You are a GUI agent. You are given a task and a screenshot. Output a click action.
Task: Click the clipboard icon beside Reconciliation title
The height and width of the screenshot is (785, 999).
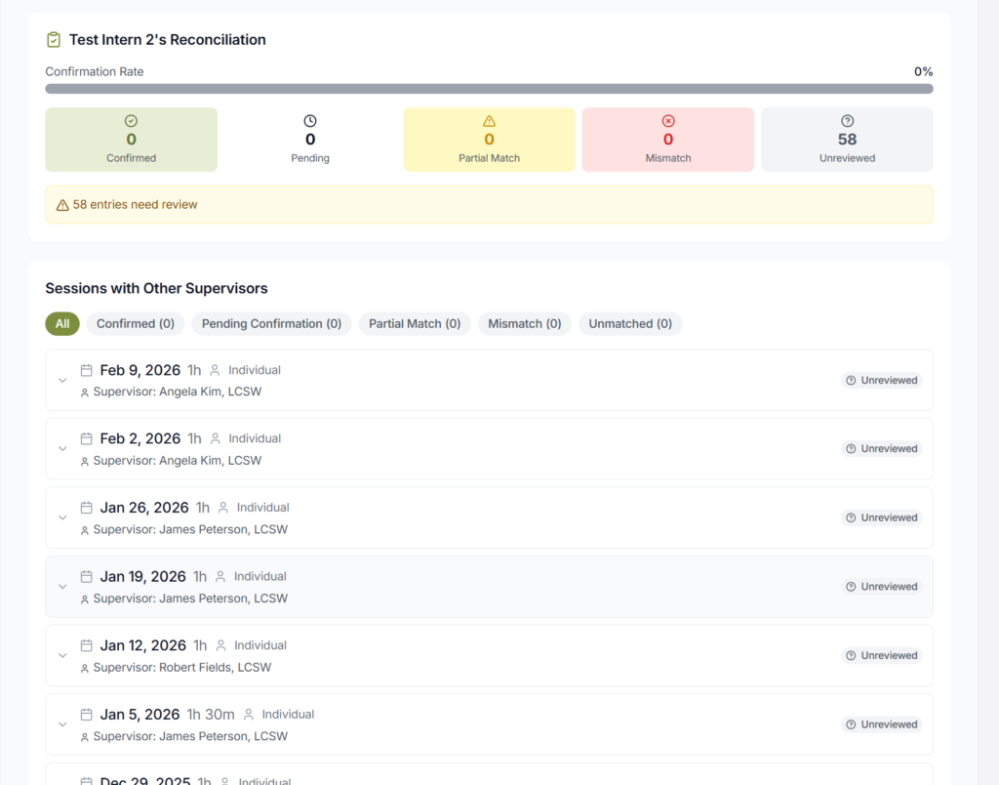[x=54, y=40]
